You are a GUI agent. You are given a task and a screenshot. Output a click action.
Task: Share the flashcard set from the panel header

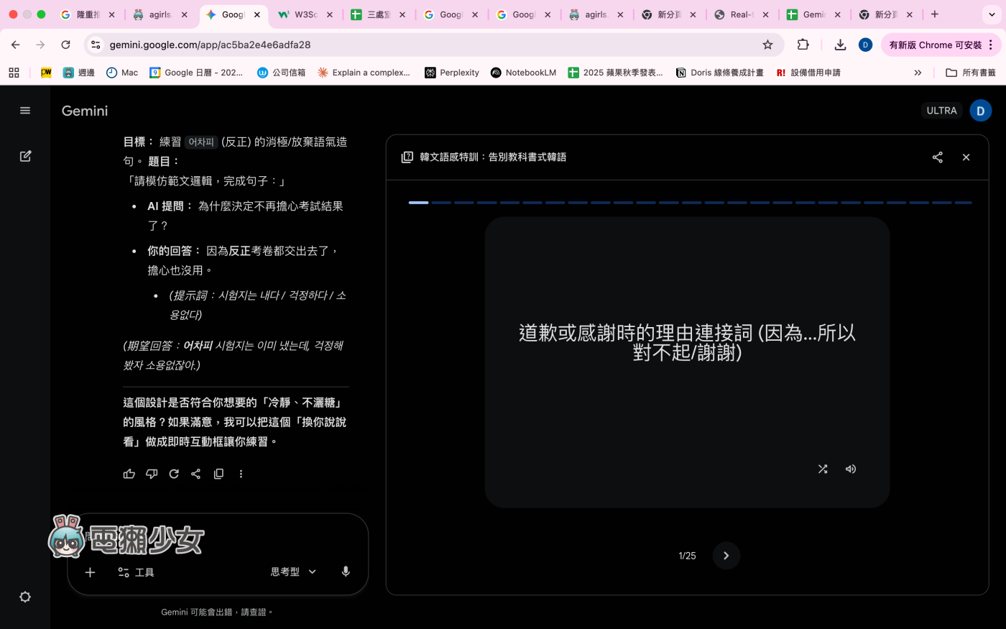coord(937,157)
